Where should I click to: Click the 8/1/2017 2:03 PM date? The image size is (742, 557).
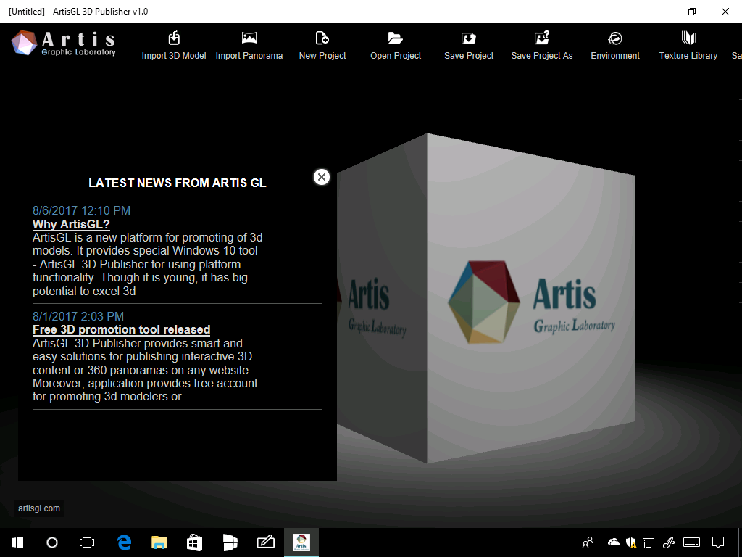click(x=78, y=316)
